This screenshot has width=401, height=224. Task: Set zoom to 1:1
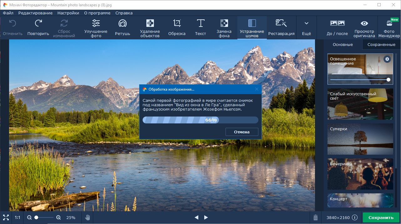tap(18, 217)
